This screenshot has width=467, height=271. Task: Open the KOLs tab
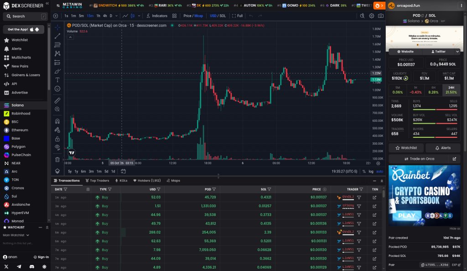tap(121, 181)
